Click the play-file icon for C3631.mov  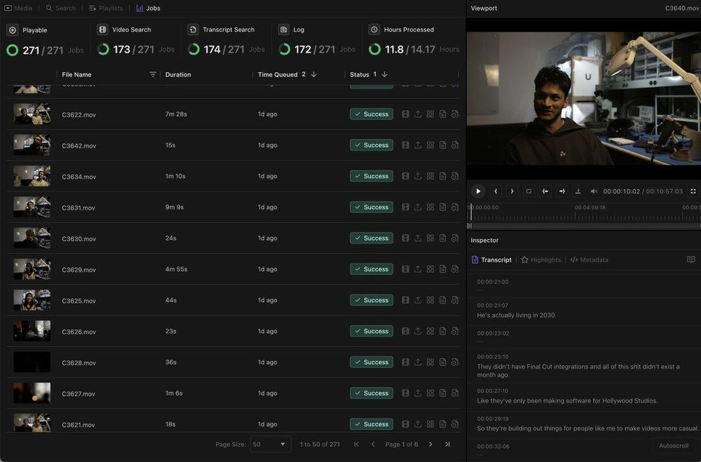[455, 207]
